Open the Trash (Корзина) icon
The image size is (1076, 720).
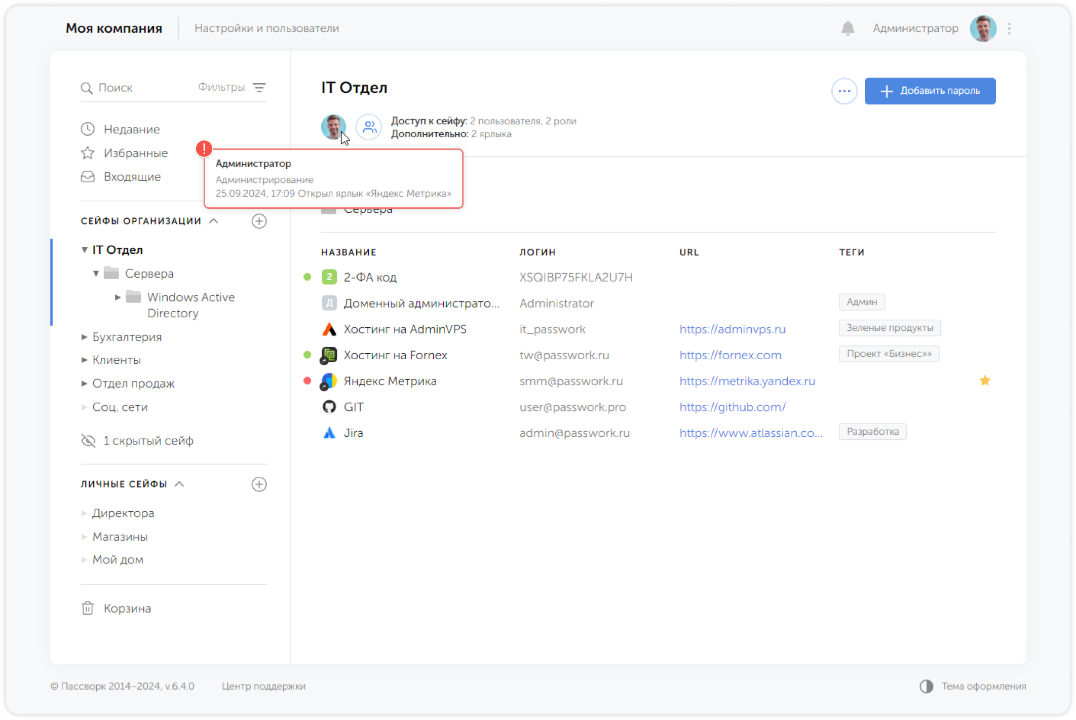pos(88,608)
